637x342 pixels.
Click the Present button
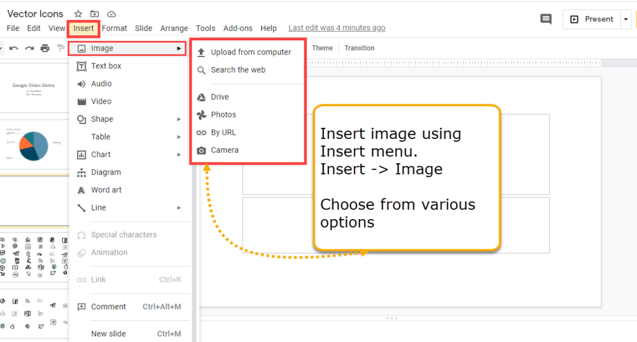click(592, 19)
